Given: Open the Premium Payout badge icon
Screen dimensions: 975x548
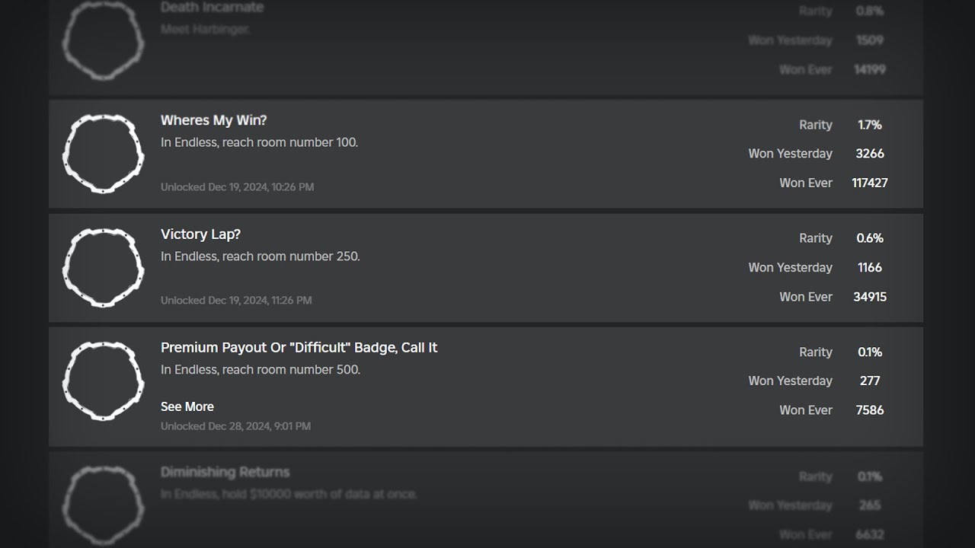Looking at the screenshot, I should coord(103,381).
